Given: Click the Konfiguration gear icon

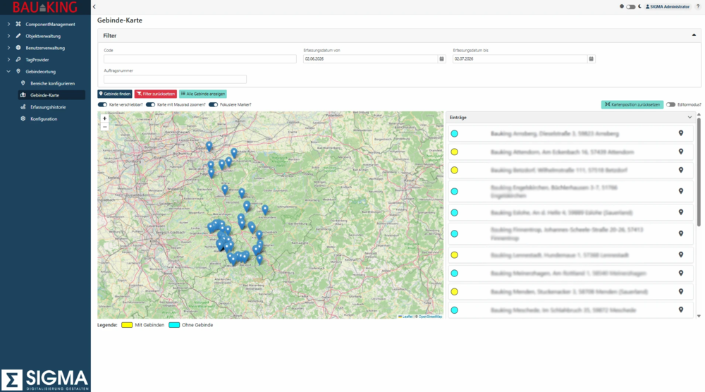Looking at the screenshot, I should (x=23, y=118).
